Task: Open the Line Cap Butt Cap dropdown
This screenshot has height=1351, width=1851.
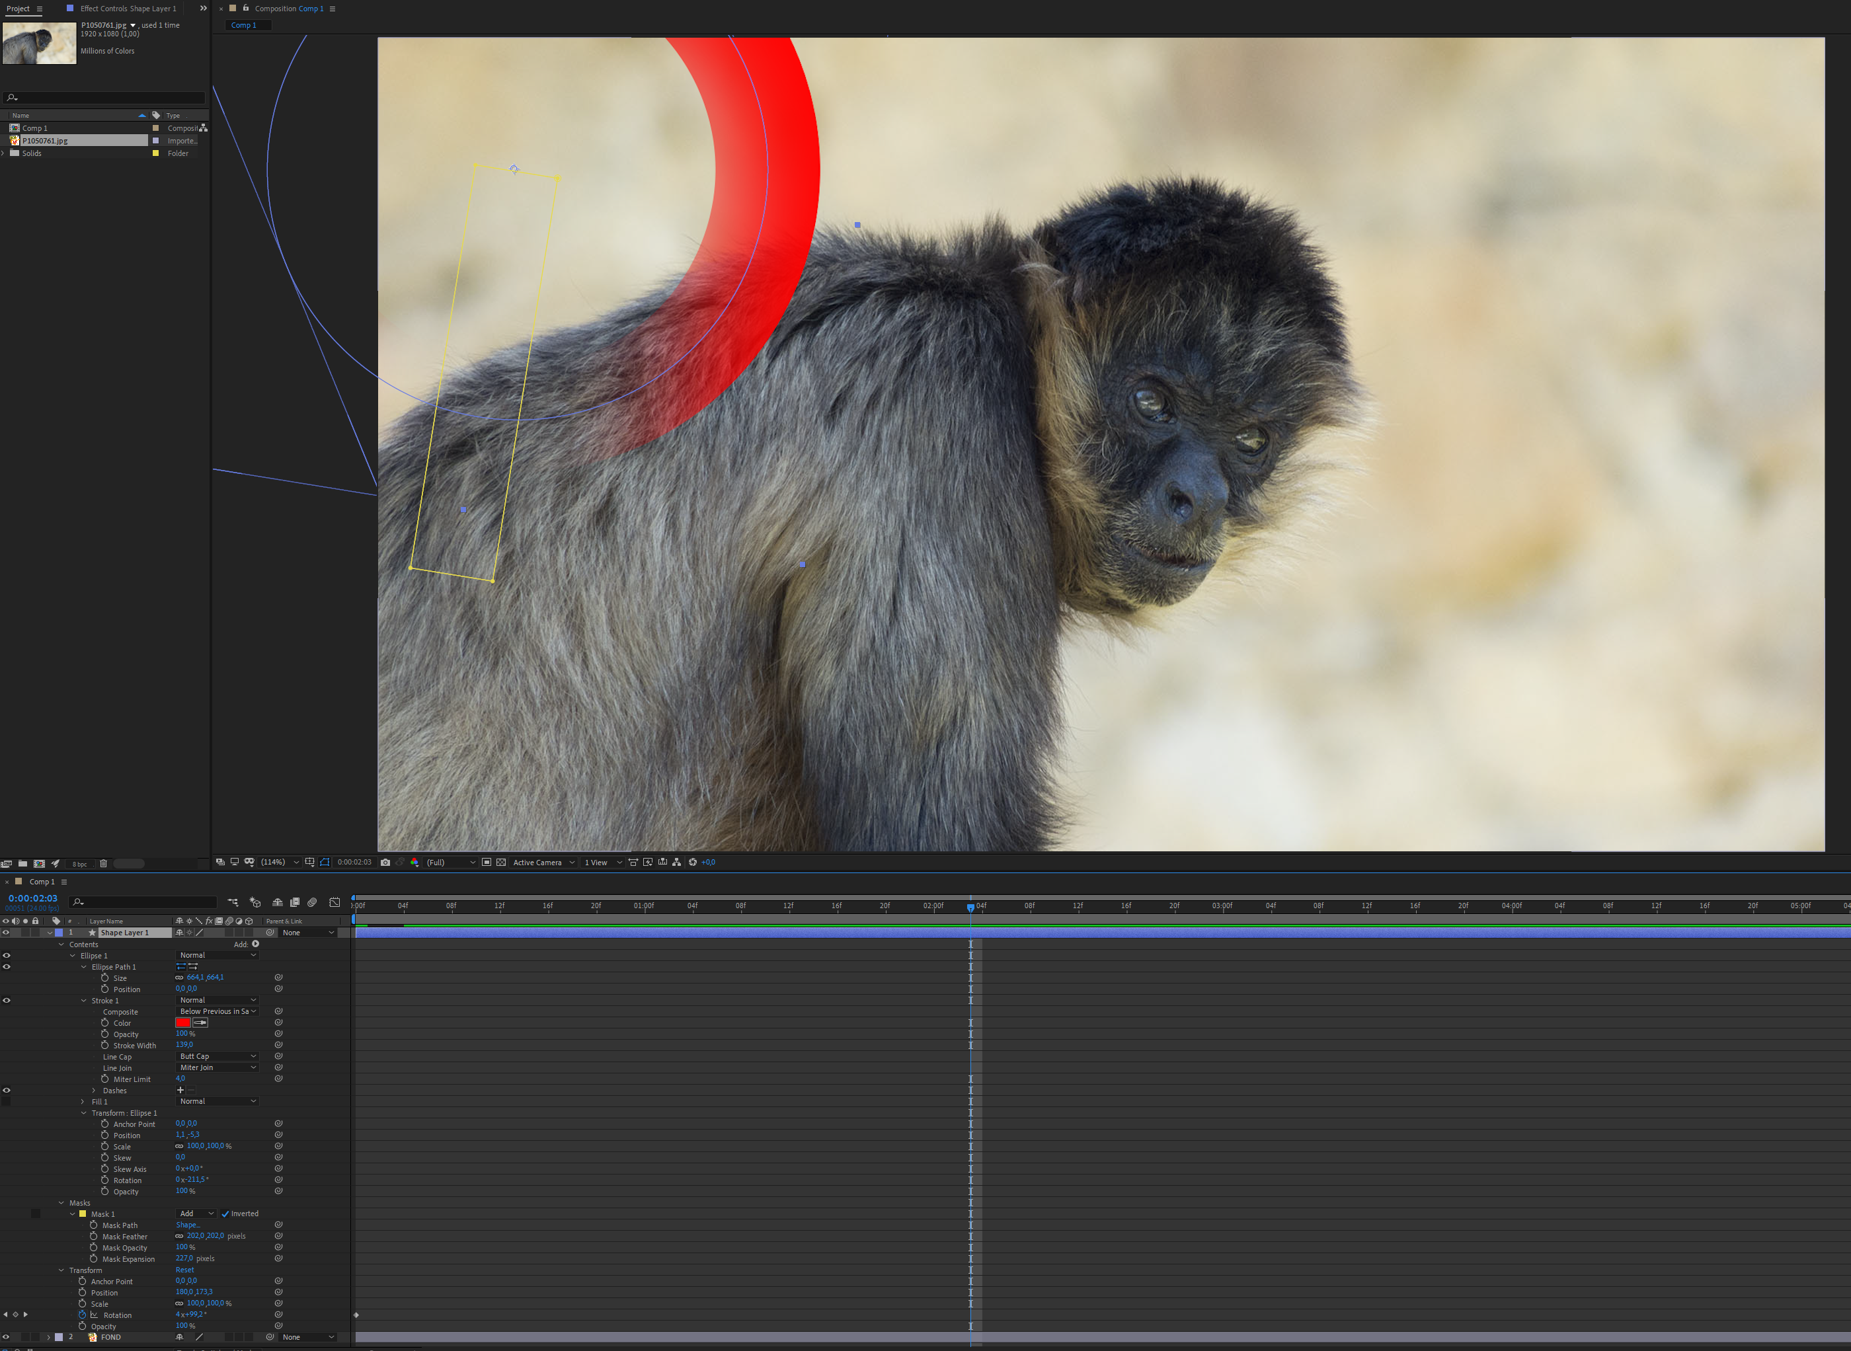Action: pyautogui.click(x=217, y=1057)
